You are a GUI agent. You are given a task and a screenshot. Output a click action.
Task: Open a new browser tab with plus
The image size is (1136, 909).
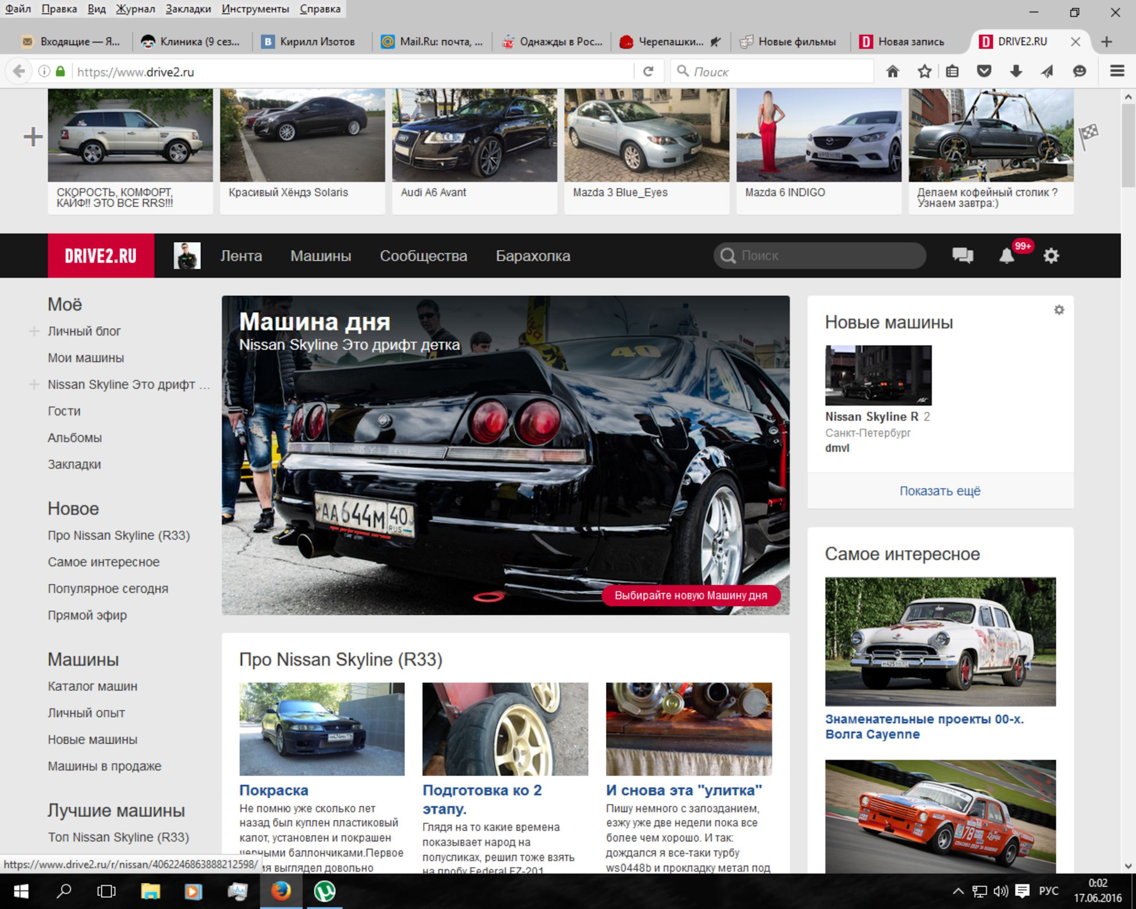tap(1106, 41)
